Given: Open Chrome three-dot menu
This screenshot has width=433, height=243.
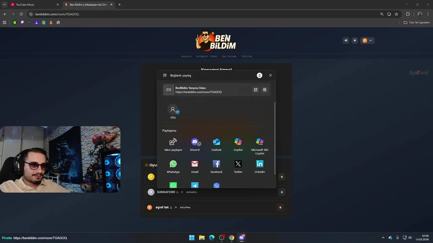Looking at the screenshot, I should pyautogui.click(x=428, y=14).
